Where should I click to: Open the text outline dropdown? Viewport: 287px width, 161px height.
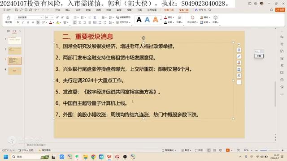point(169,22)
